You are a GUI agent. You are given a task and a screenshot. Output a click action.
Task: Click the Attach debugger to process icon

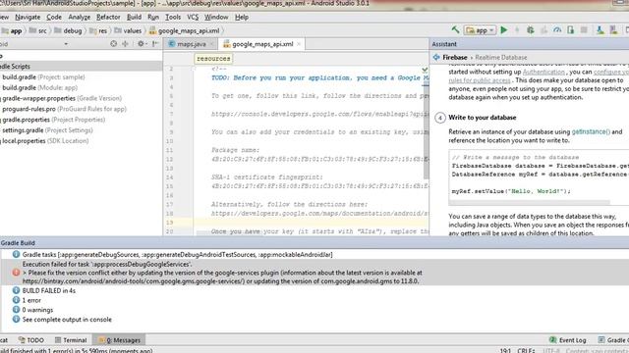coord(570,30)
